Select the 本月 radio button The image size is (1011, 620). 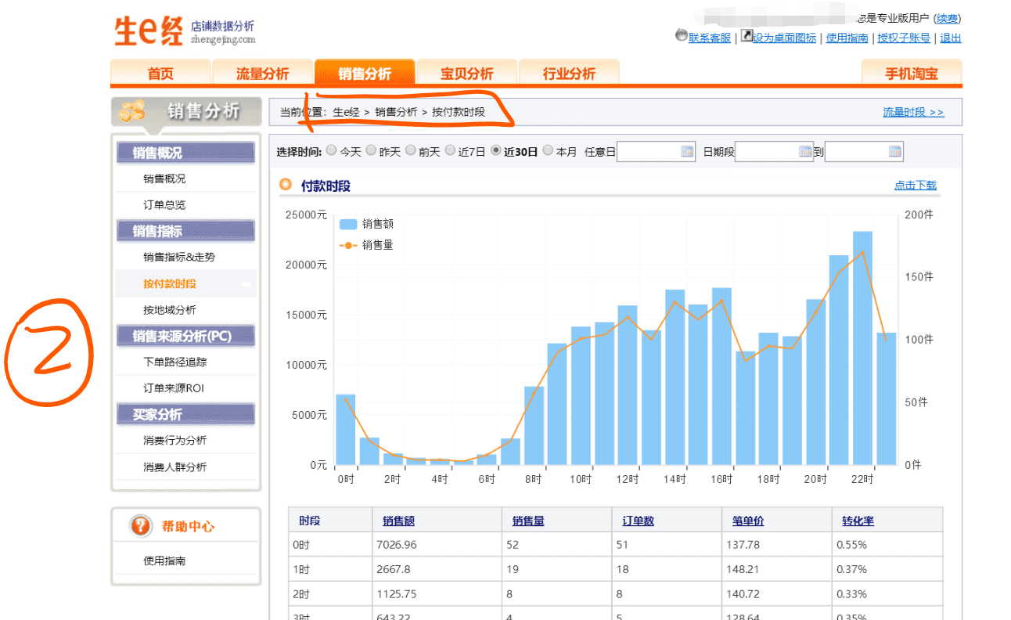click(548, 150)
